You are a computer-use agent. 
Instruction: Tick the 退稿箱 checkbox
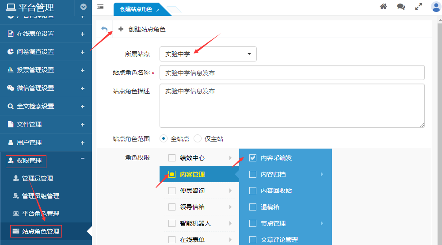pos(253,207)
